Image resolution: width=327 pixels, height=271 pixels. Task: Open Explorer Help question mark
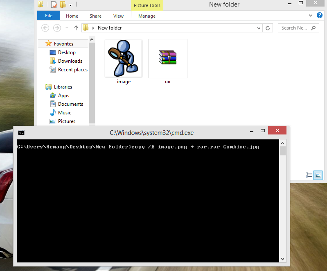click(x=320, y=15)
